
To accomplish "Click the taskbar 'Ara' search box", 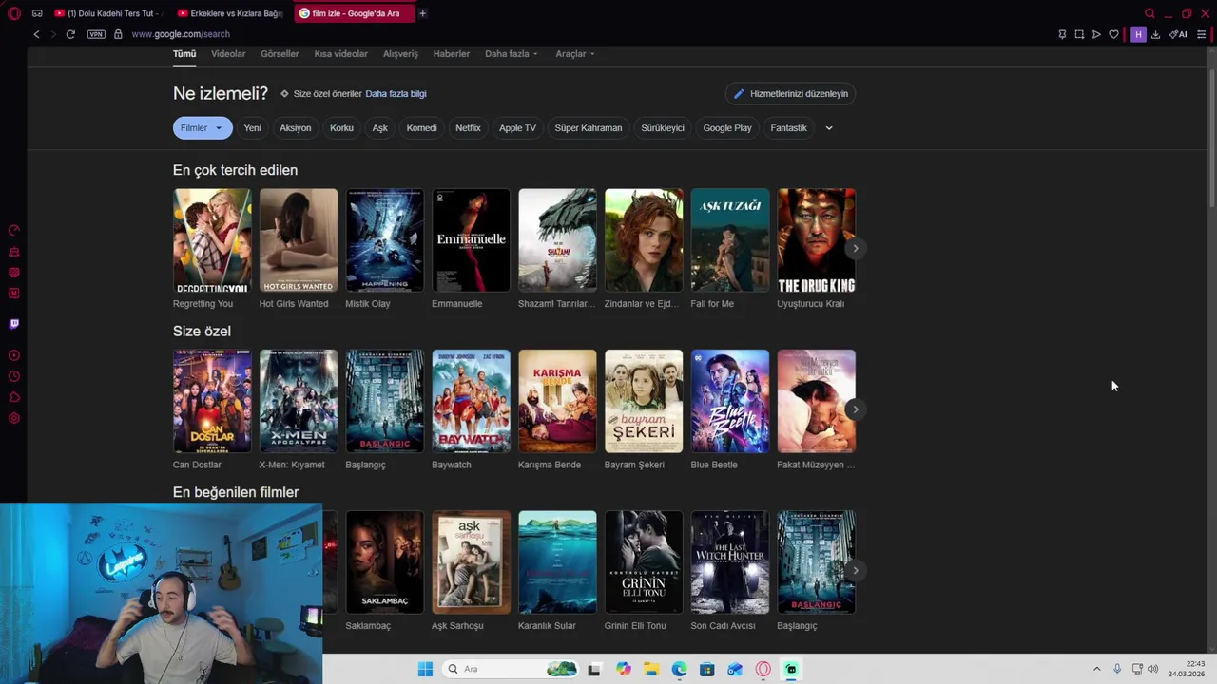I will (511, 669).
